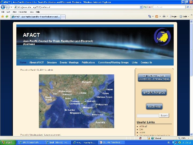
Task: Click the sidebar Search button
Action: (x=164, y=115)
